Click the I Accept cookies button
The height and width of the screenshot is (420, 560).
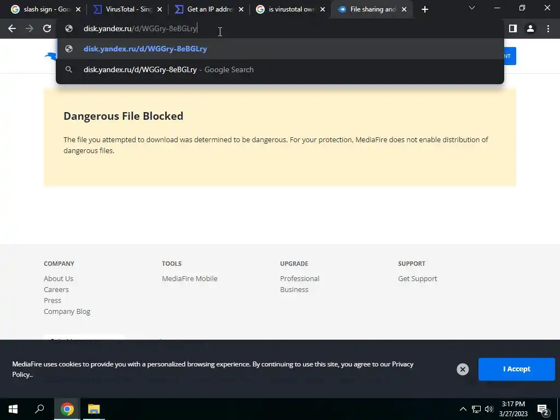pos(516,369)
